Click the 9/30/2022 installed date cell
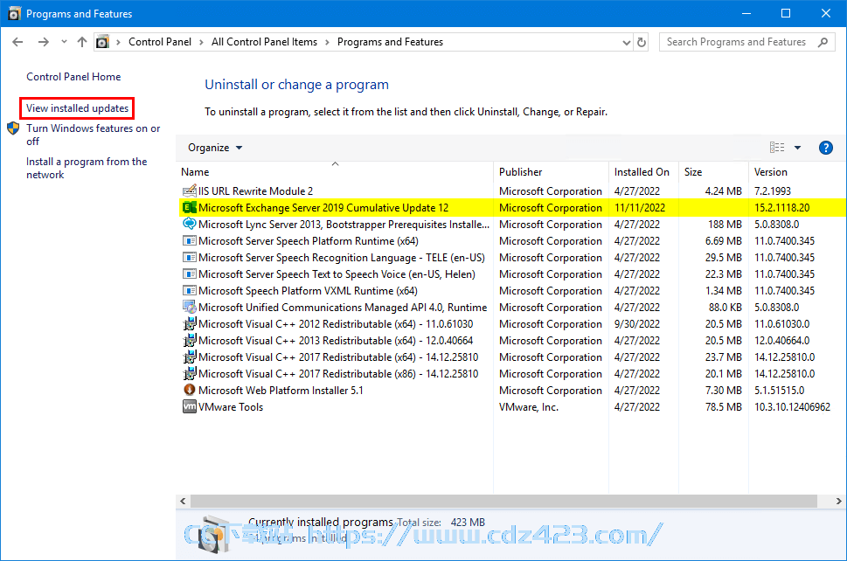Screen dimensions: 847x561 tap(637, 324)
